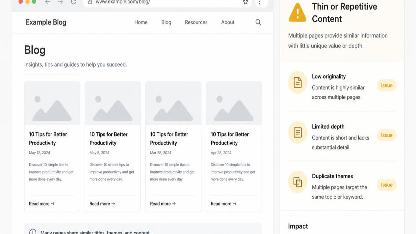Click the "Mar 28, 2024" date text

[161, 153]
